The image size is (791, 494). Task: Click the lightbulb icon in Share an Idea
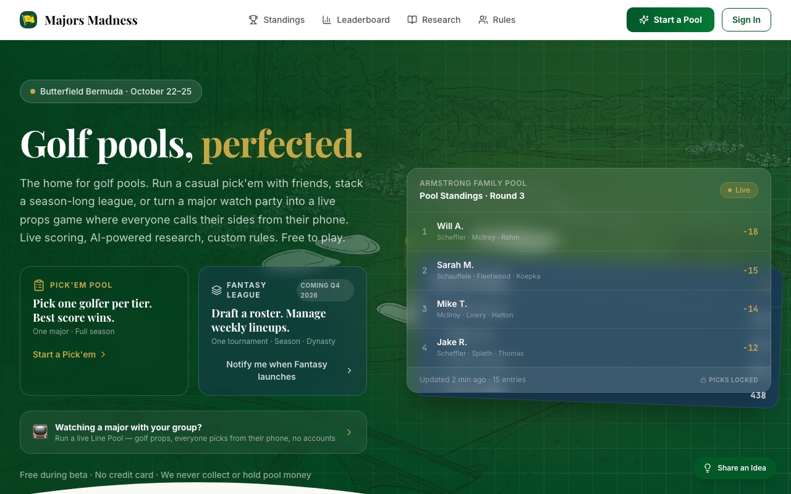(708, 468)
